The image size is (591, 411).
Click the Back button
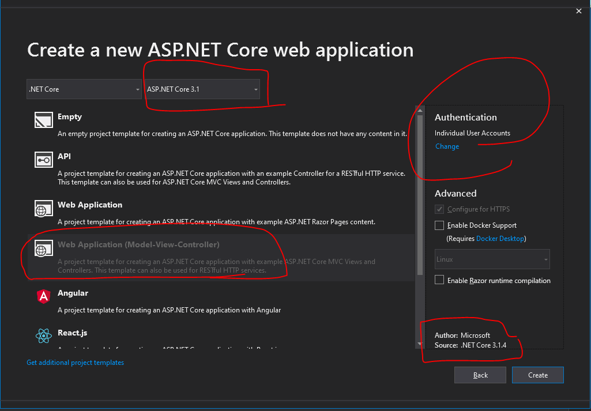click(480, 375)
